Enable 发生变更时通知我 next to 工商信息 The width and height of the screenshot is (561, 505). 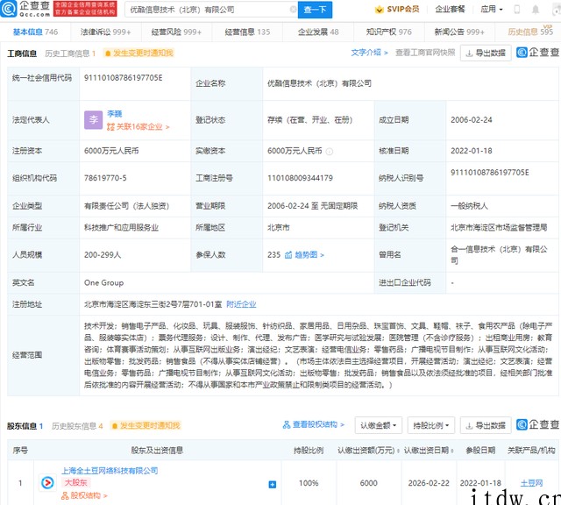138,53
